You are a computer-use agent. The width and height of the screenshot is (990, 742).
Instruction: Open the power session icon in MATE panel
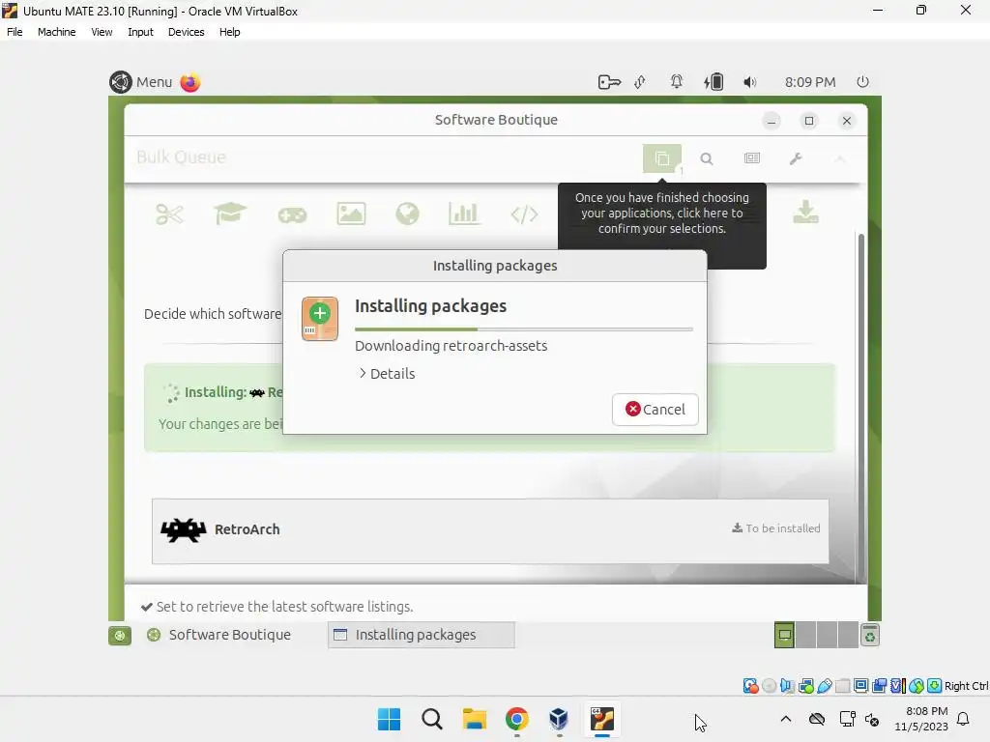tap(862, 82)
